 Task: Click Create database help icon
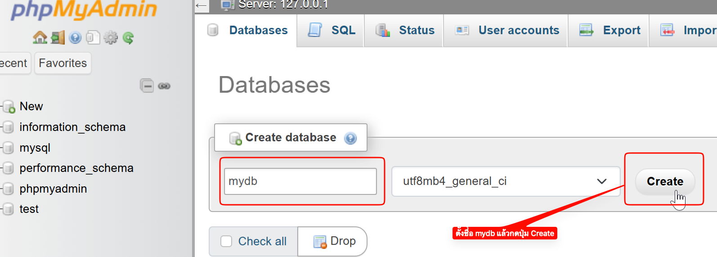click(x=350, y=138)
